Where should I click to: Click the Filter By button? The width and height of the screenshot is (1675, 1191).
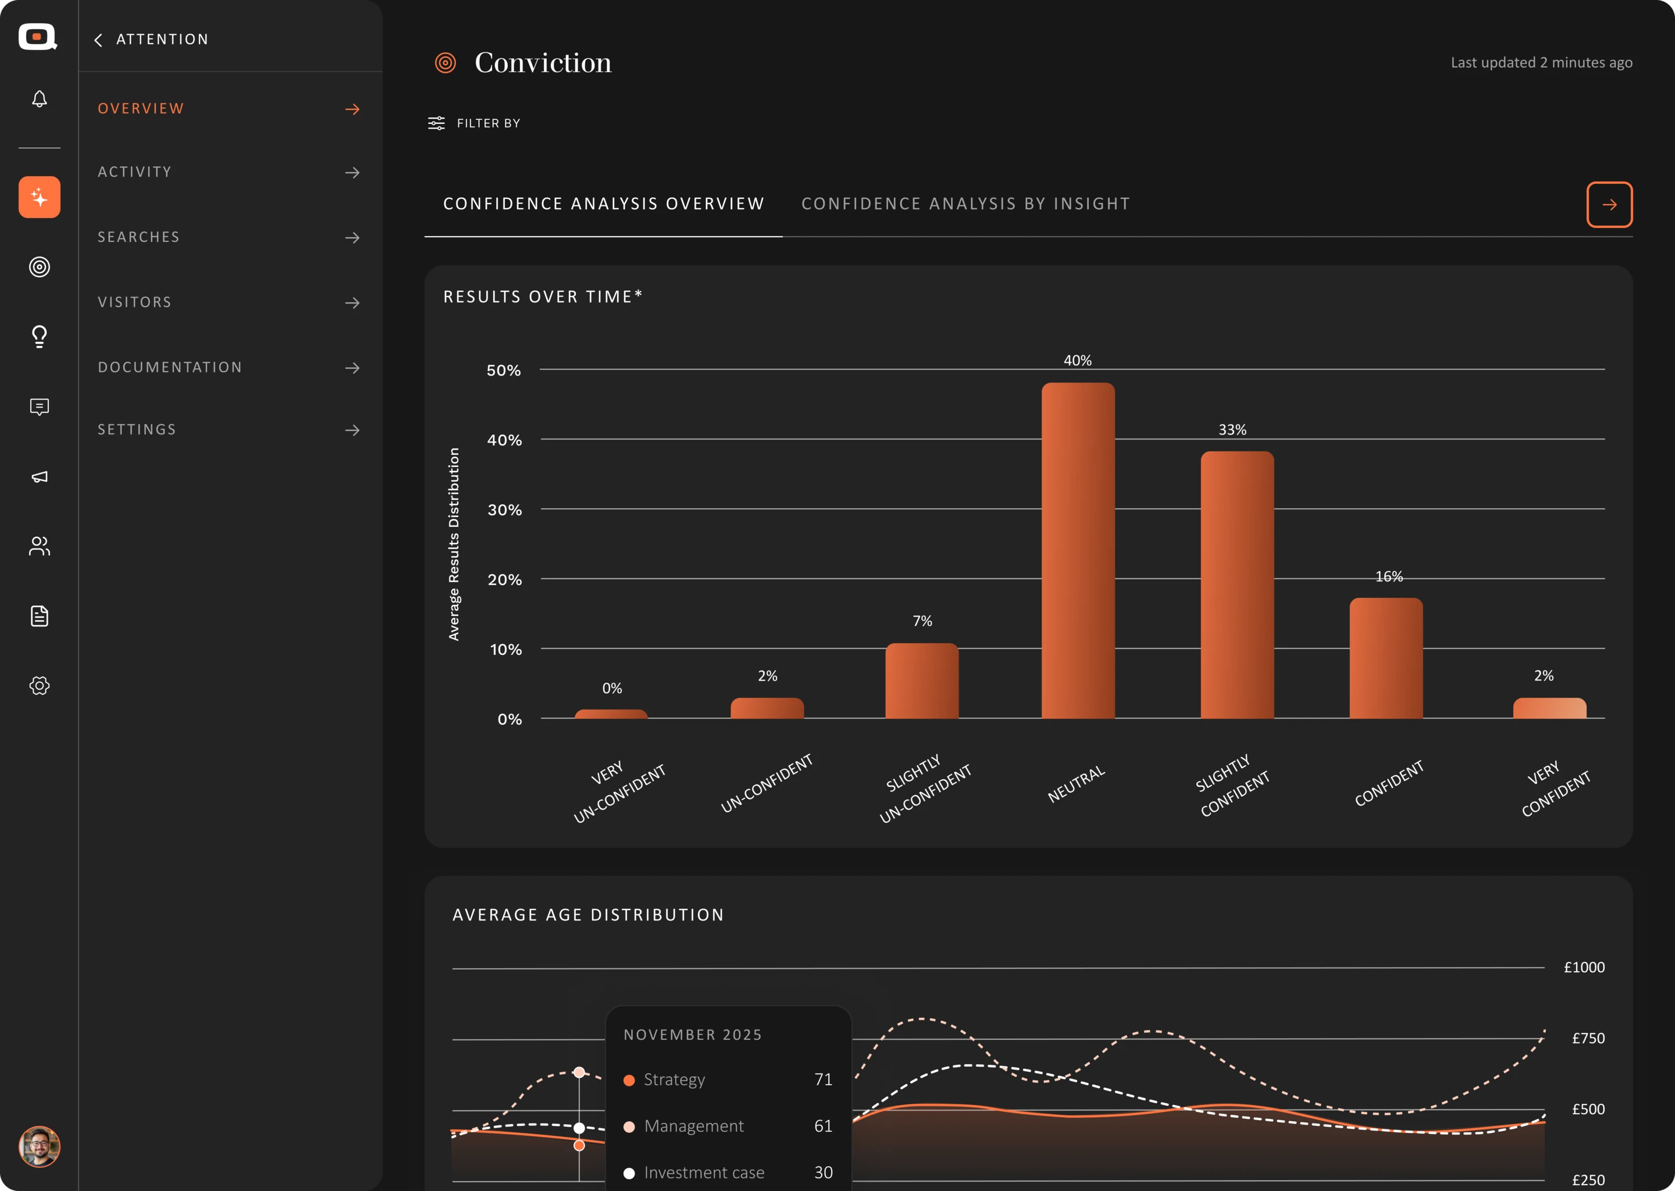[x=475, y=123]
